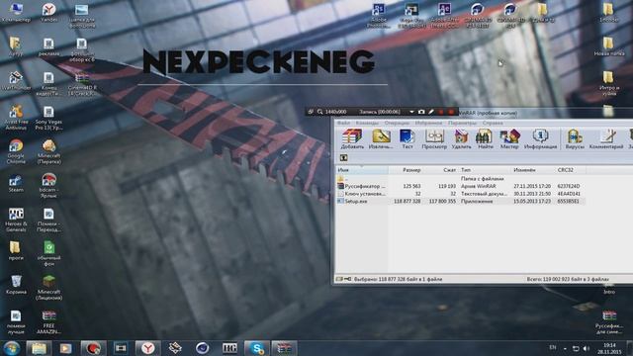
Task: Open the Операции menu in WinRAR
Action: (397, 123)
